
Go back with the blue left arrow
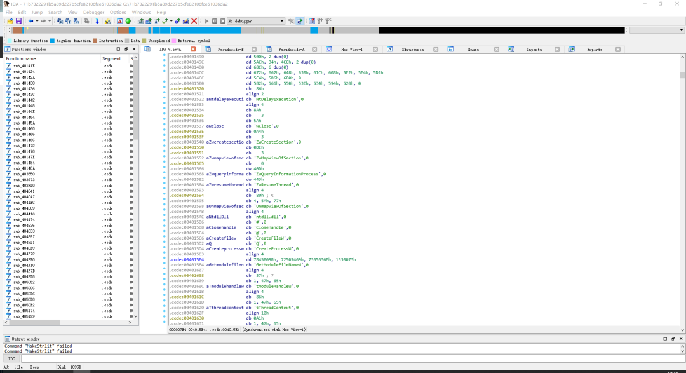(30, 21)
